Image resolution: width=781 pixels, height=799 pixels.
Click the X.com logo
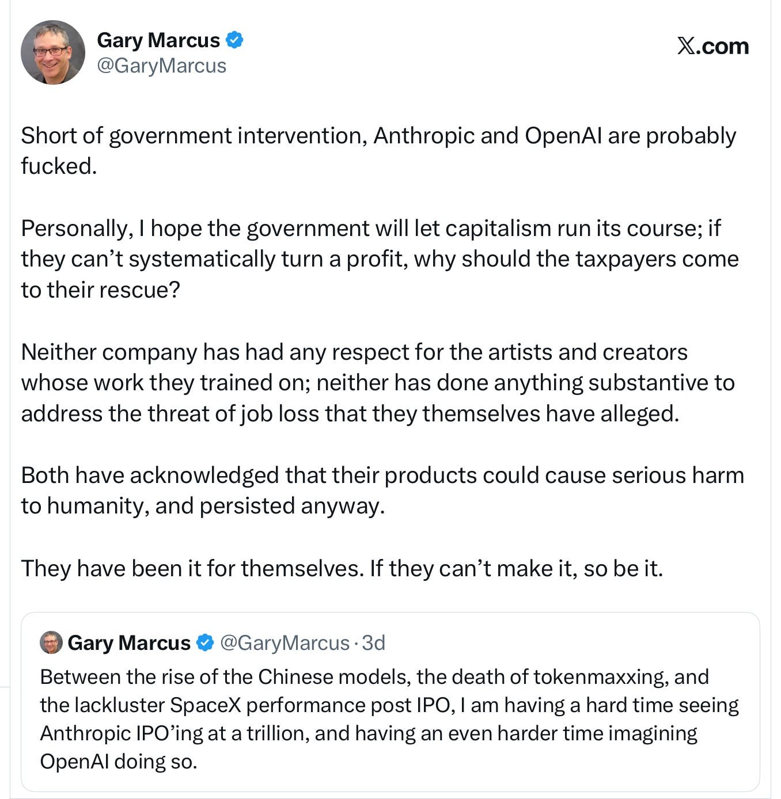tap(712, 46)
